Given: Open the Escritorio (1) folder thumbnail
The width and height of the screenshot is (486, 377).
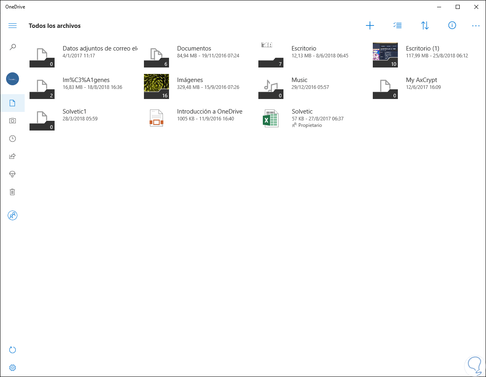Looking at the screenshot, I should point(385,55).
